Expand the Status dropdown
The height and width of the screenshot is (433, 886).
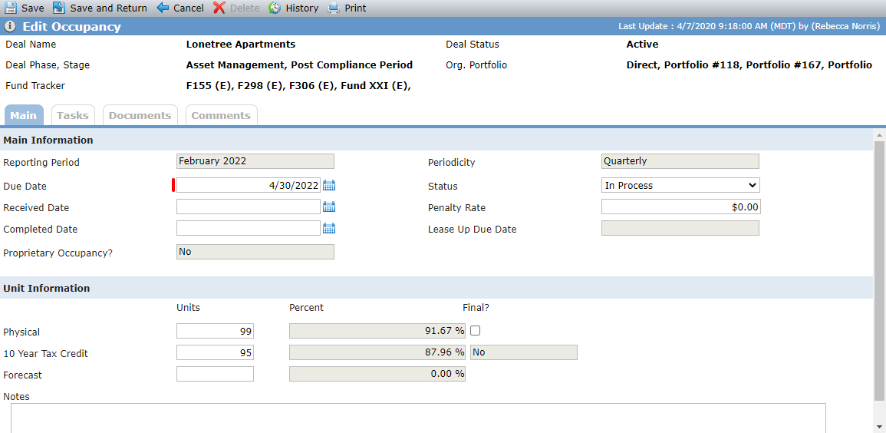(x=681, y=185)
